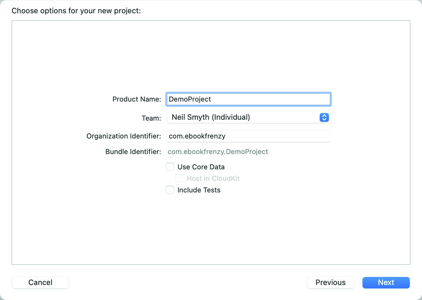422x300 pixels.
Task: Click the Product Name text field
Action: [248, 99]
